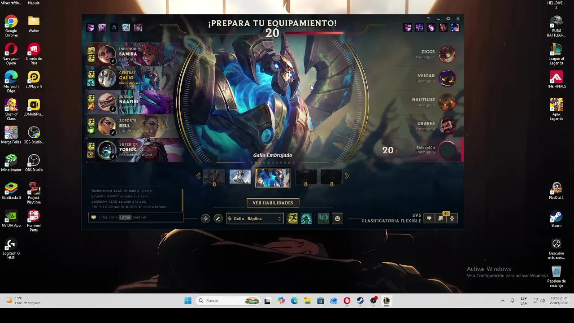Open the taskbar volume control
Screen dimensions: 574x323
(x=542, y=301)
